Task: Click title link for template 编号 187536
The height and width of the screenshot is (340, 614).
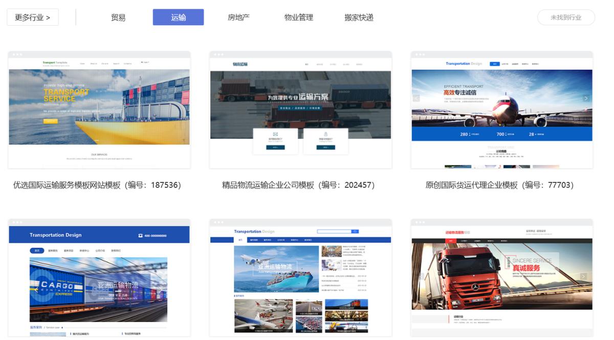Action: [97, 185]
